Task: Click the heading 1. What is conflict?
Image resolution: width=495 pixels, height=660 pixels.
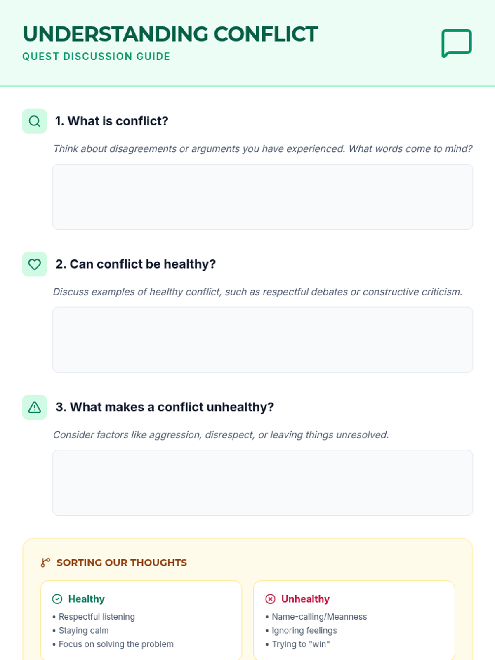Action: click(x=112, y=121)
